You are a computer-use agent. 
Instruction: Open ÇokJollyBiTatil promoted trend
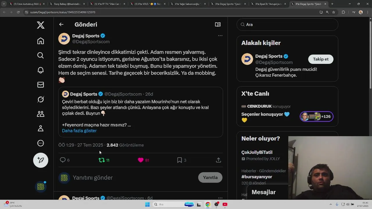coord(257,152)
